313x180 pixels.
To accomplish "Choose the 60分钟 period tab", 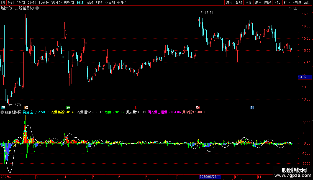I will (69, 2).
